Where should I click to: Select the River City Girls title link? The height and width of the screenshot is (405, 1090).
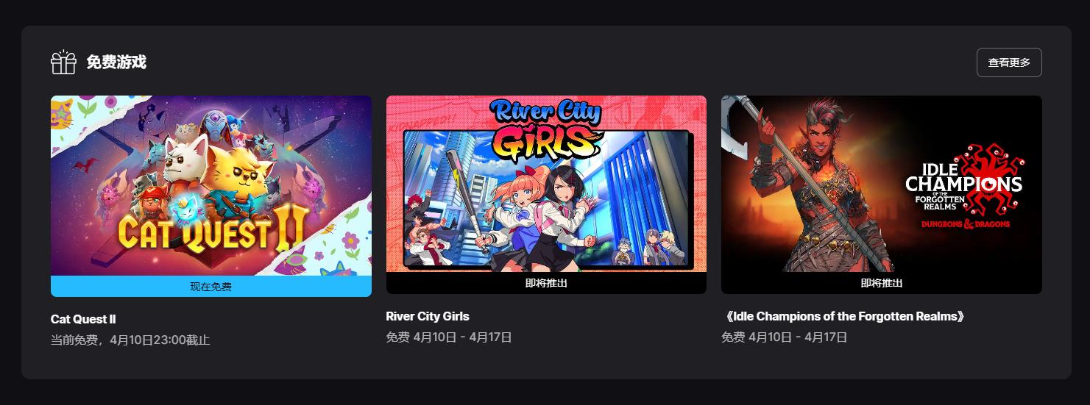tap(428, 316)
